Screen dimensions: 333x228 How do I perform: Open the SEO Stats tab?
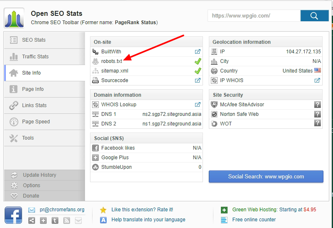pos(45,40)
